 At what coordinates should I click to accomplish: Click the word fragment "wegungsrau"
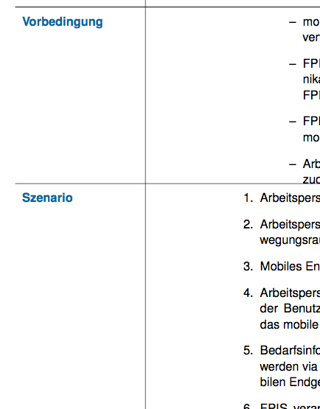pyautogui.click(x=290, y=240)
